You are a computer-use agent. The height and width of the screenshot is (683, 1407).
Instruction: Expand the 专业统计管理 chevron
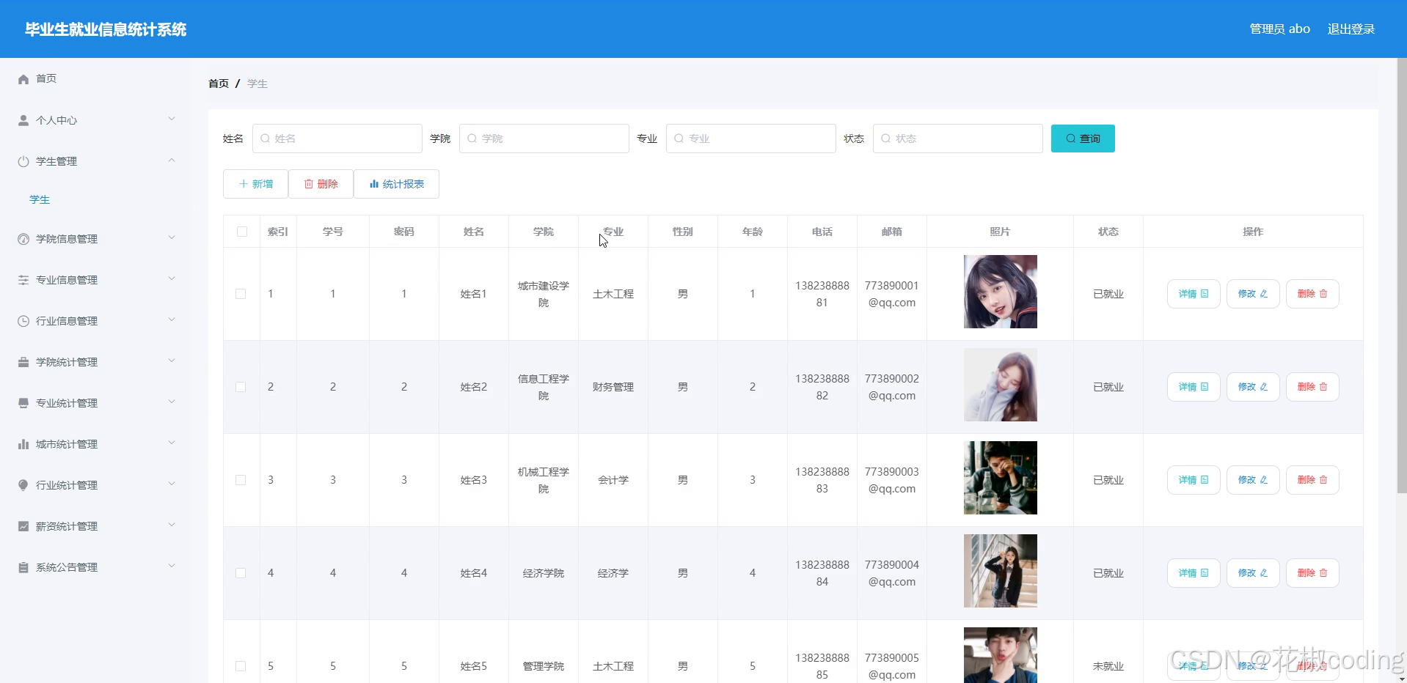172,402
